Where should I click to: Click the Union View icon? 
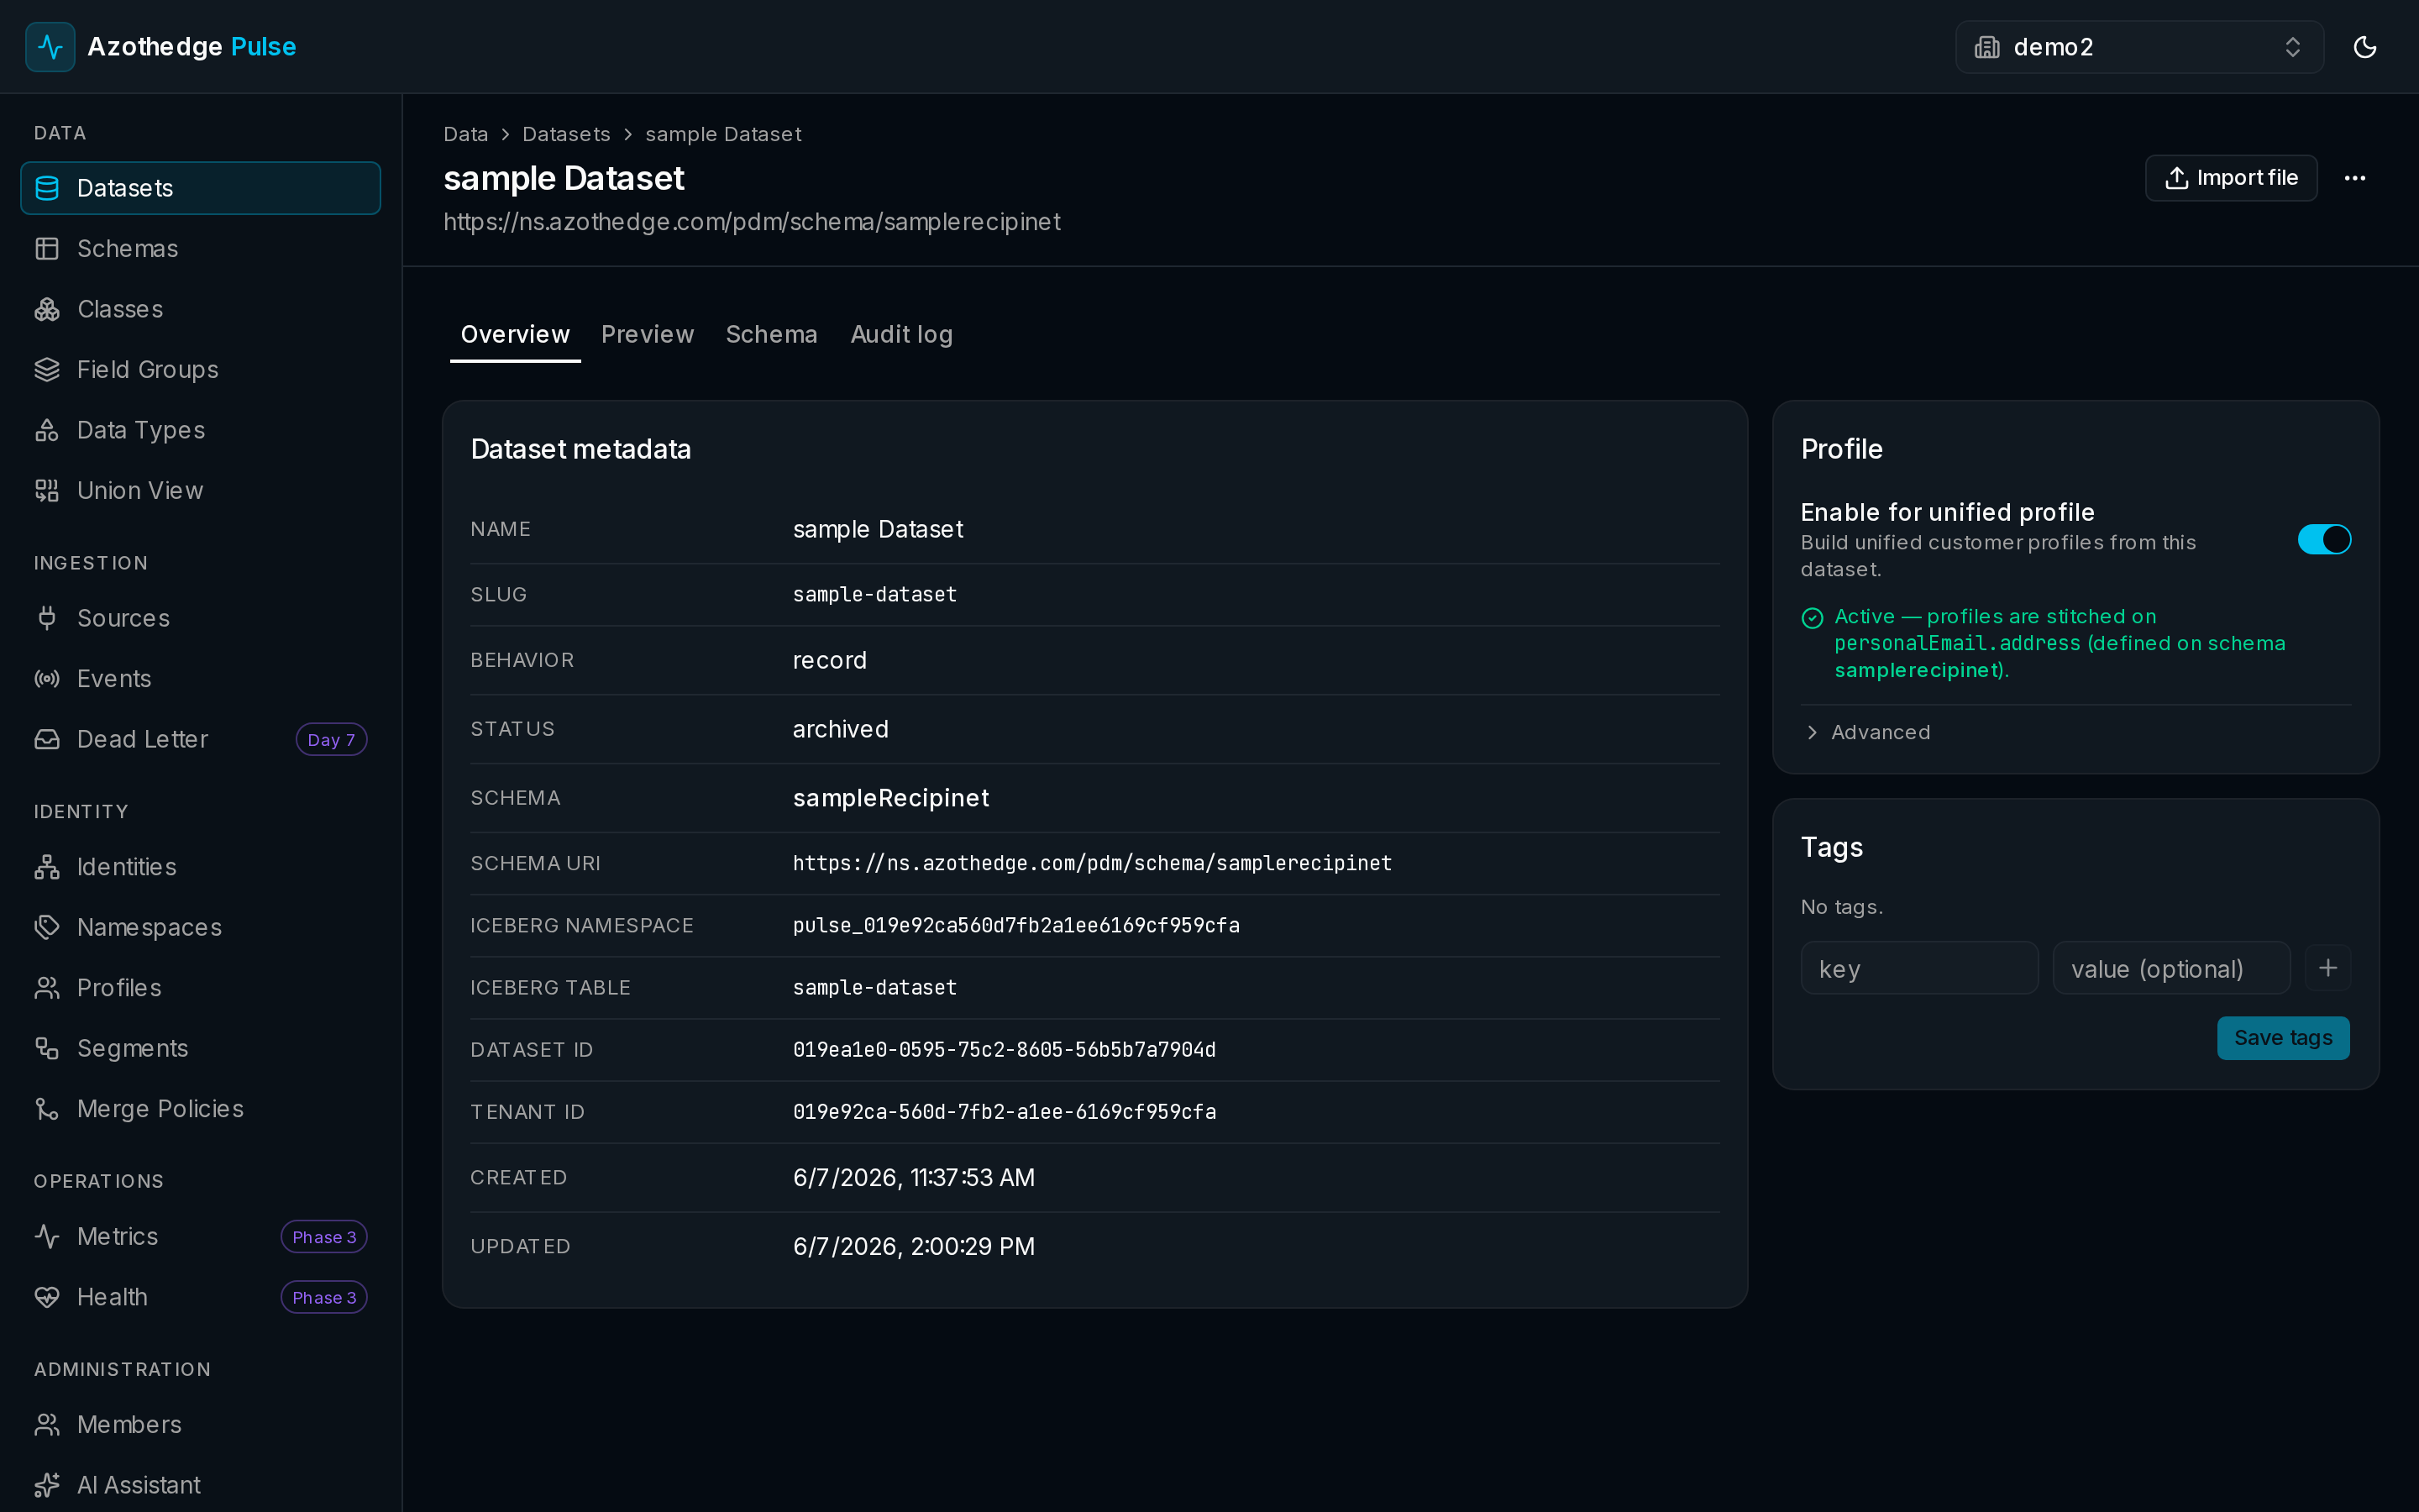pyautogui.click(x=47, y=491)
